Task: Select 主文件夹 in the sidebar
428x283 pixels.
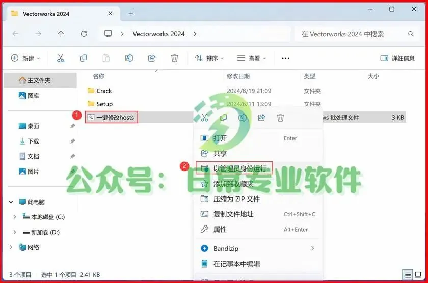Action: click(x=40, y=80)
